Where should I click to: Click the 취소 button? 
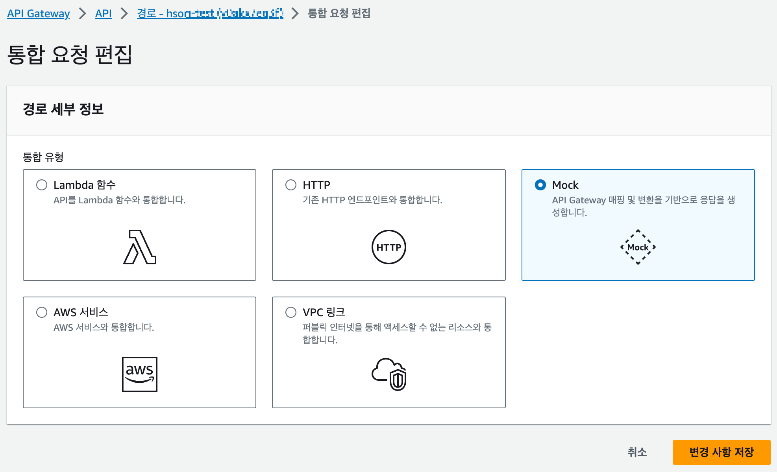pyautogui.click(x=637, y=452)
